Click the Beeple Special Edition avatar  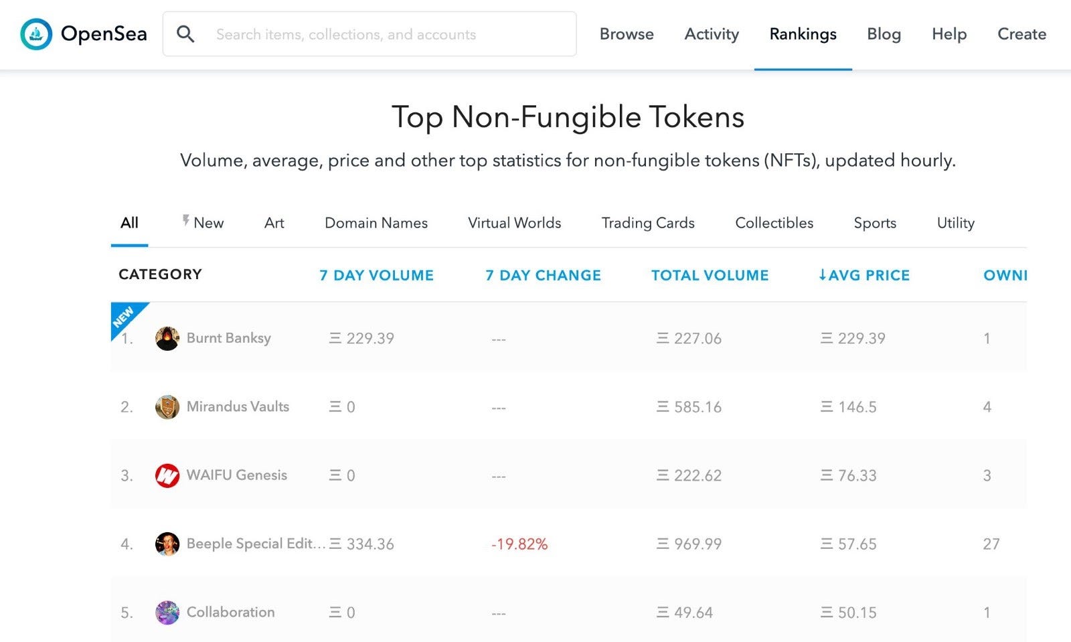tap(167, 544)
